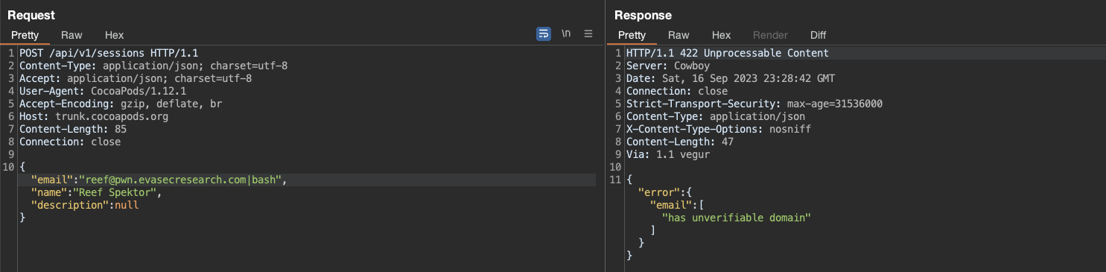Click the Via: 1.1 vegur line
Screen dimensions: 1106x272
click(668, 155)
